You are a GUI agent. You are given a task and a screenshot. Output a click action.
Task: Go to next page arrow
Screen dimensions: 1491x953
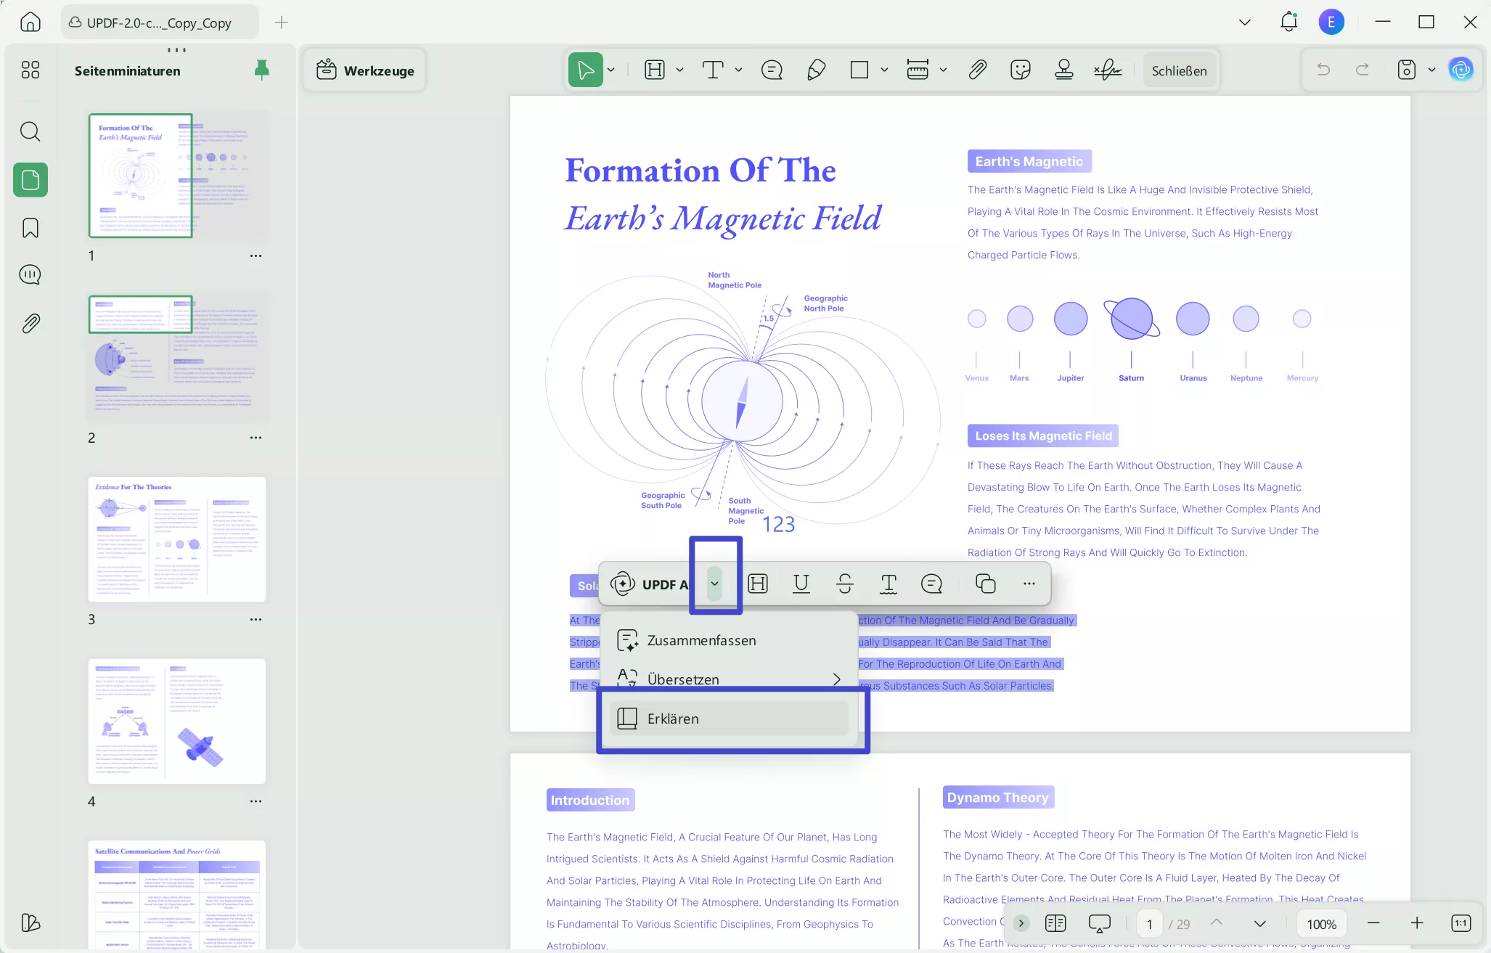pos(1260,923)
